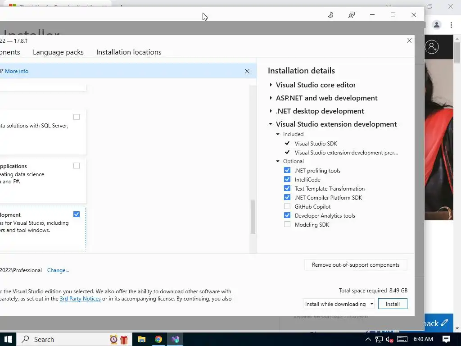The image size is (461, 346).
Task: Collapse the Included section
Action: click(278, 134)
